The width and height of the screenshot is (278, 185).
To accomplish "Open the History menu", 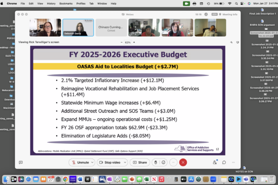I will coord(51,4).
